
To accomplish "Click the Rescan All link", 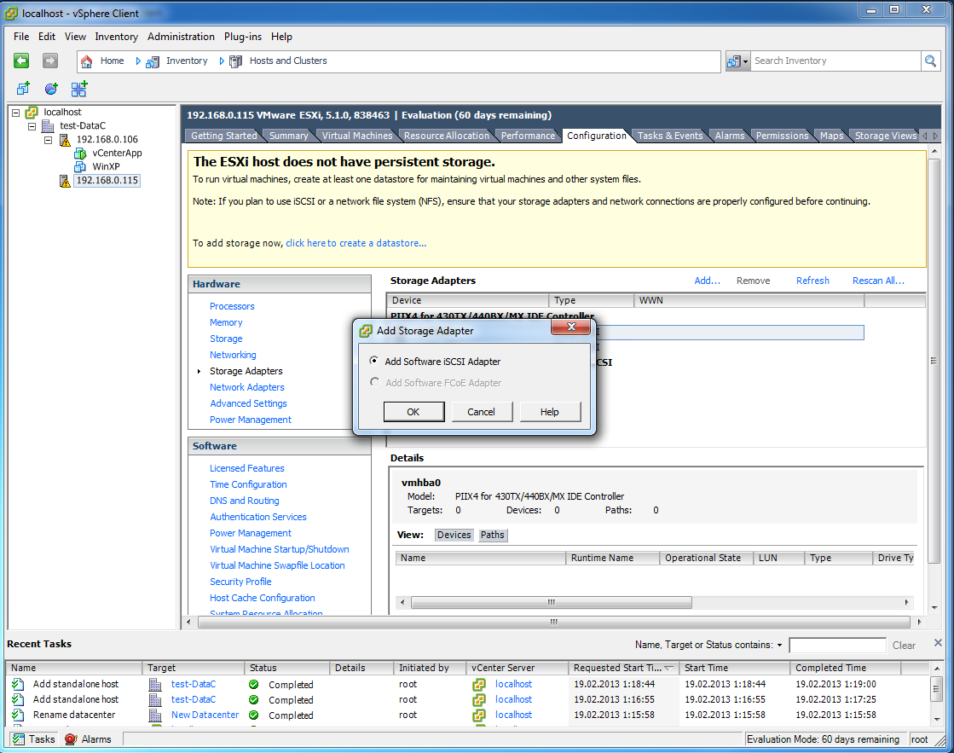I will [878, 281].
